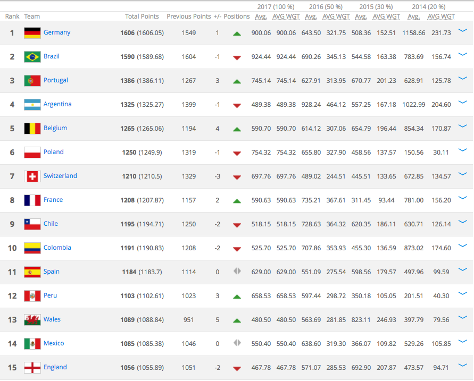Click Belgium's green rank-up arrow
The image size is (474, 381).
click(x=237, y=129)
